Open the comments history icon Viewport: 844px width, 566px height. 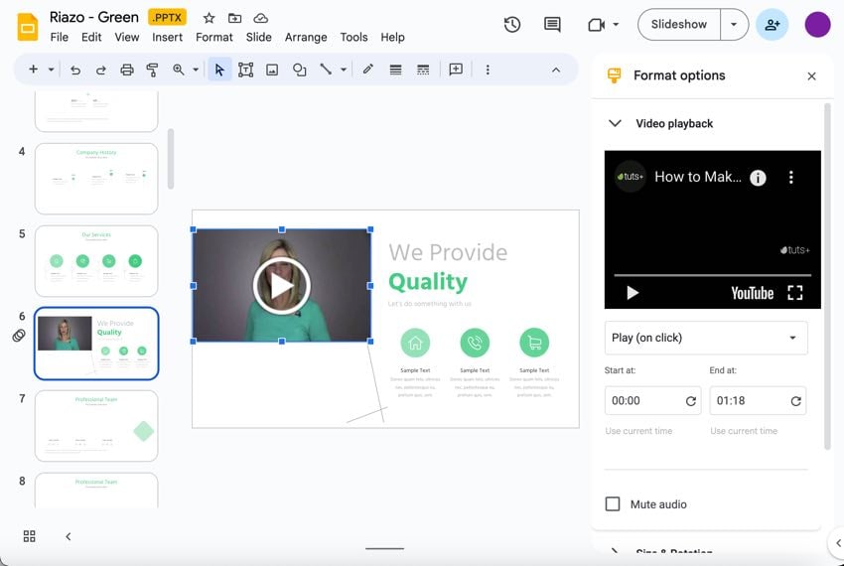point(552,25)
